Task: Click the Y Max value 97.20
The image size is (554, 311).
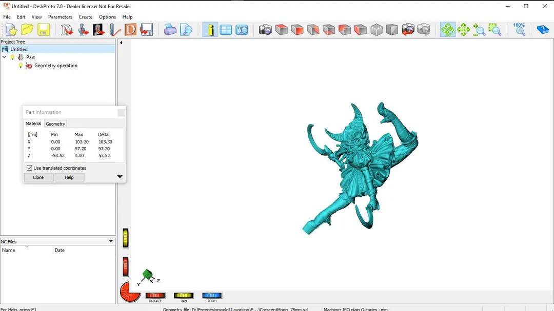Action: pos(80,149)
